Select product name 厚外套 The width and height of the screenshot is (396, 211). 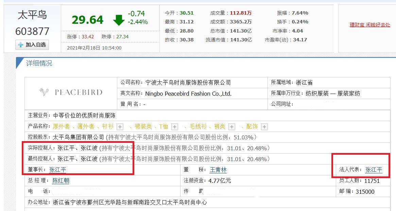click(x=62, y=126)
